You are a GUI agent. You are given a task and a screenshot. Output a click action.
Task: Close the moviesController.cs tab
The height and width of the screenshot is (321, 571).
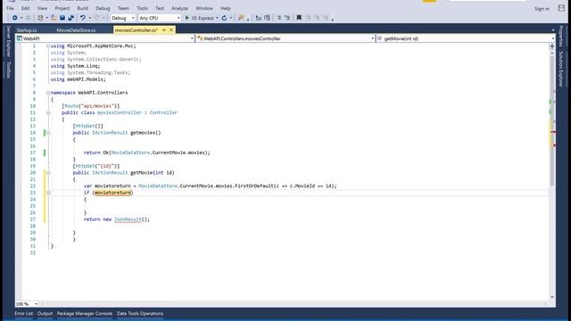171,30
